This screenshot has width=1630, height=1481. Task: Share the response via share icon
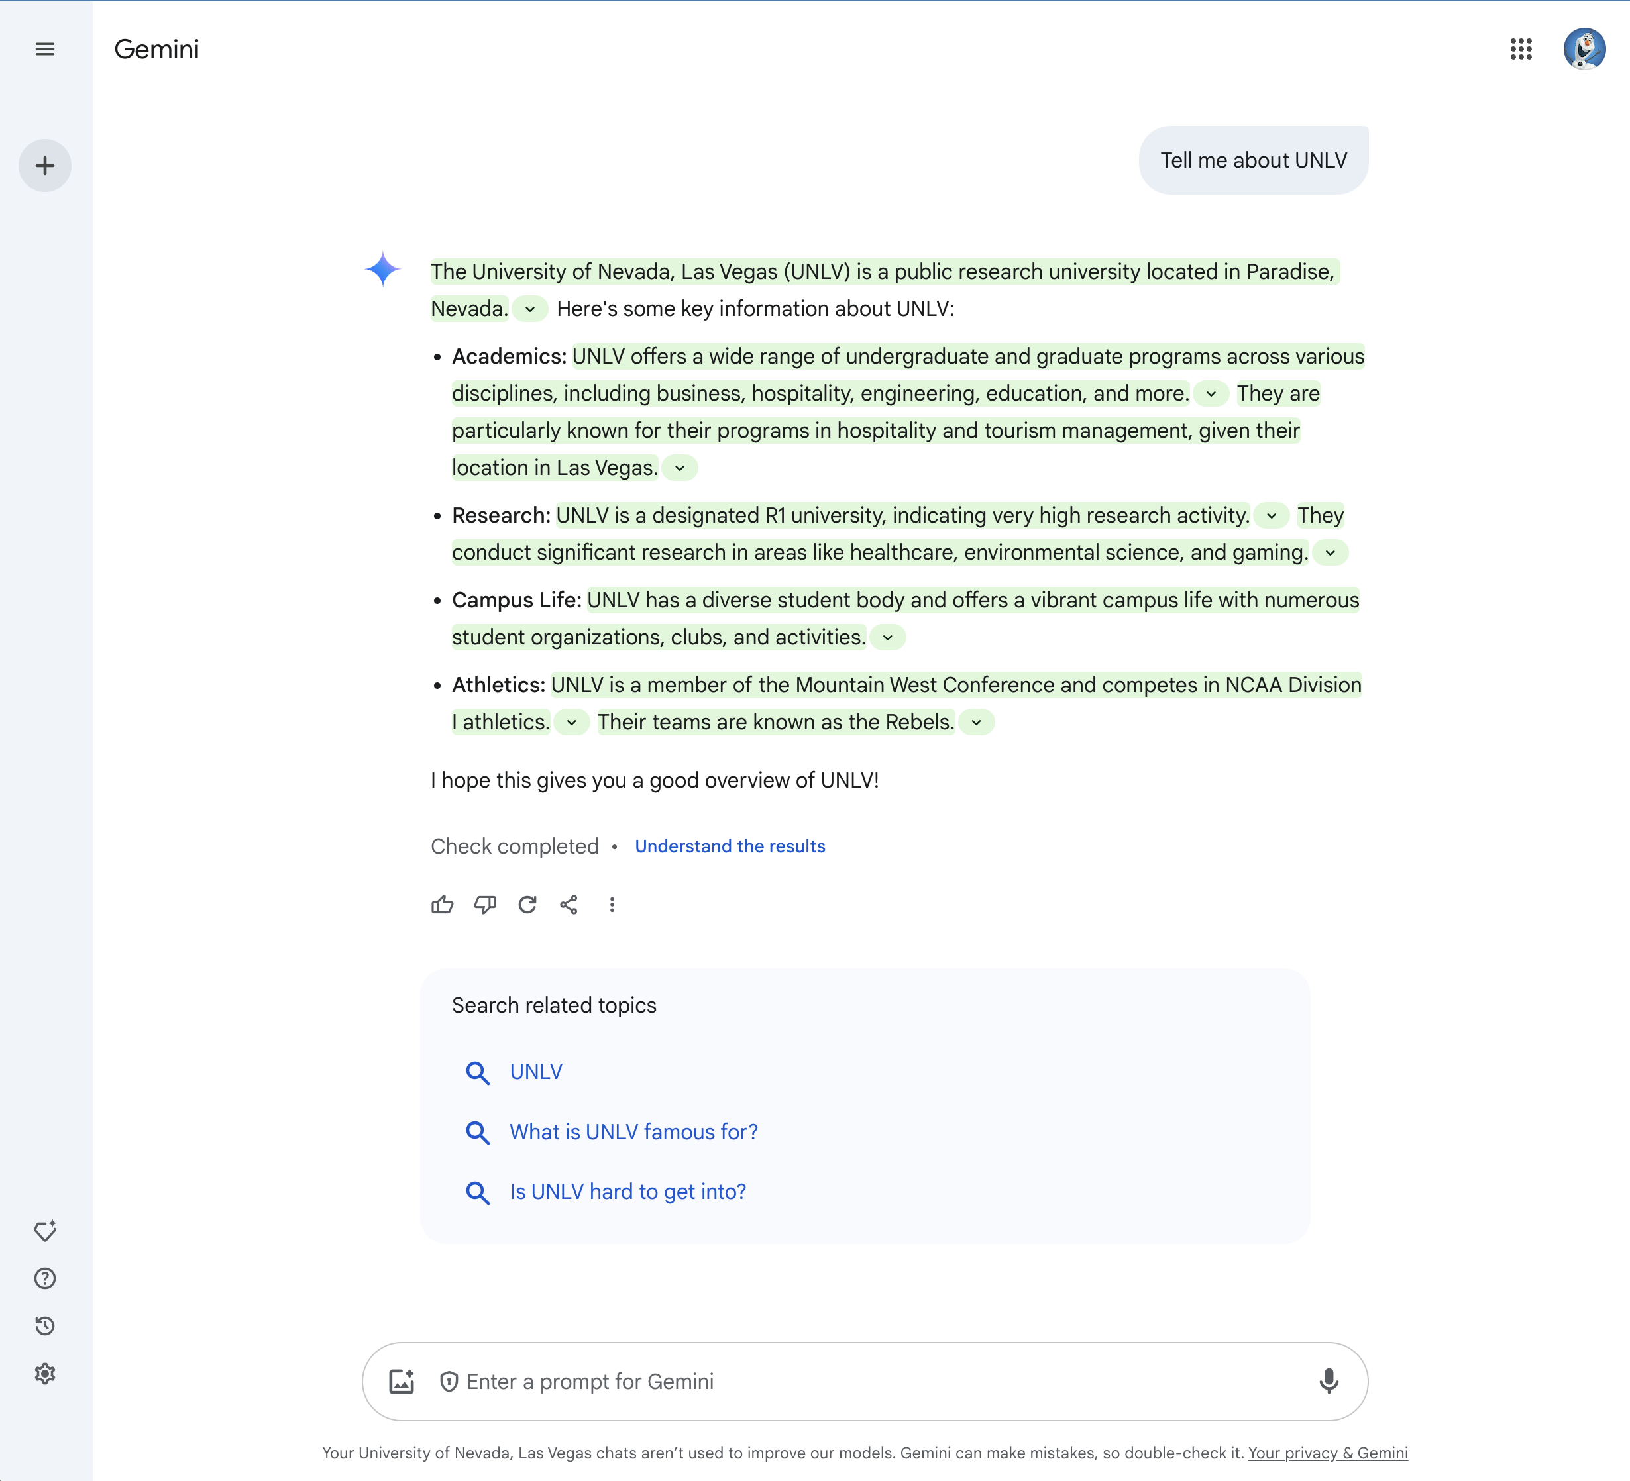569,905
